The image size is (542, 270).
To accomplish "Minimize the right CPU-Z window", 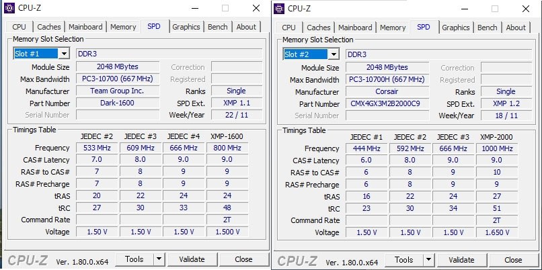I will click(x=464, y=8).
